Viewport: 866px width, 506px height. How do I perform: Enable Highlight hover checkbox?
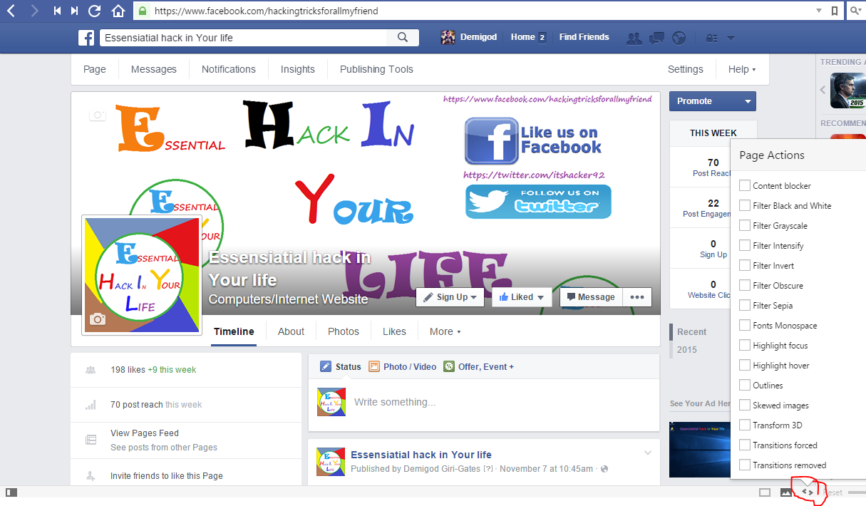[745, 365]
